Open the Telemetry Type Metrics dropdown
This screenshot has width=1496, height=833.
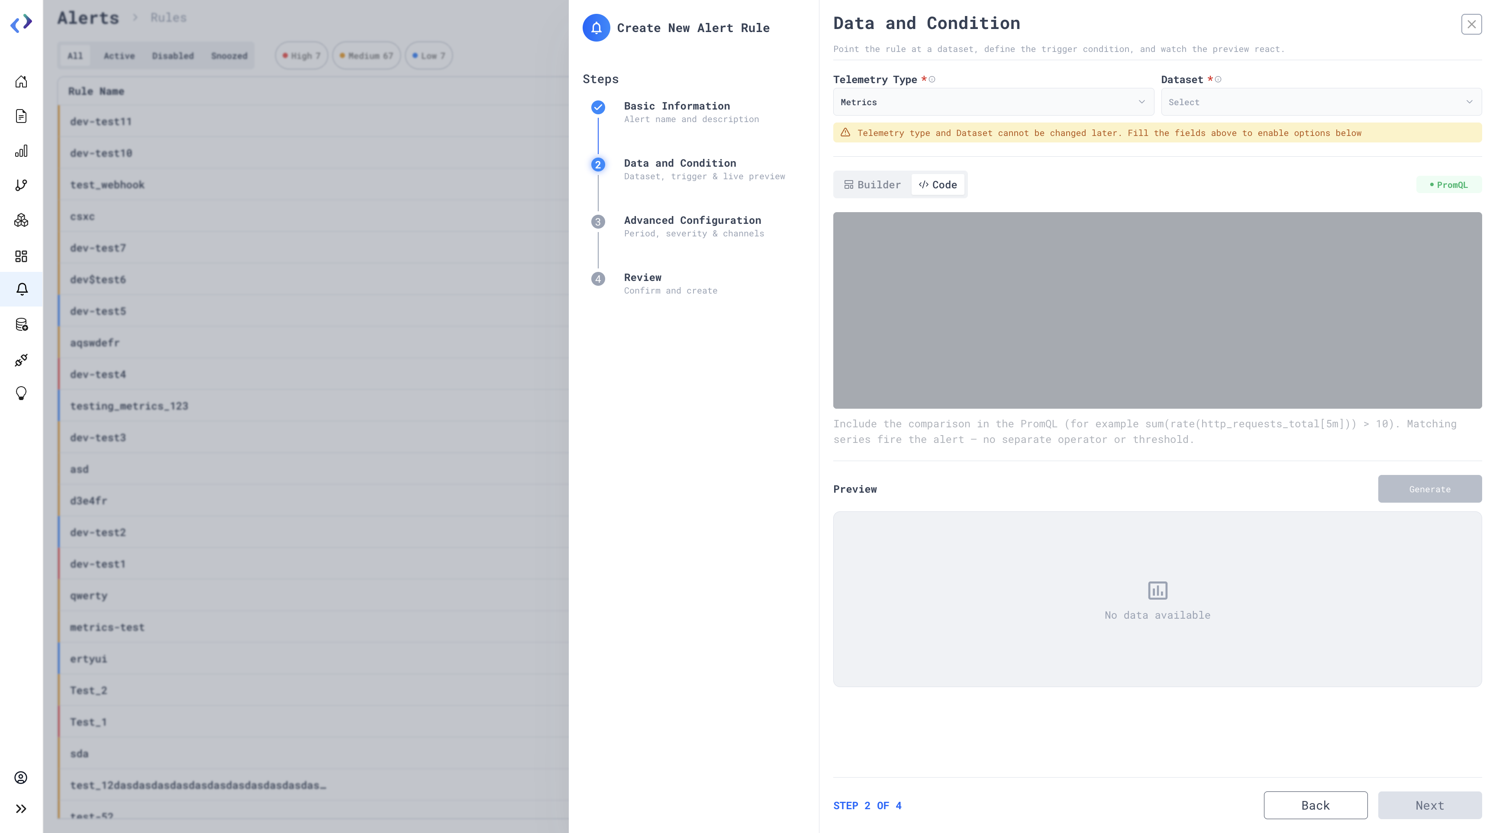(x=993, y=102)
